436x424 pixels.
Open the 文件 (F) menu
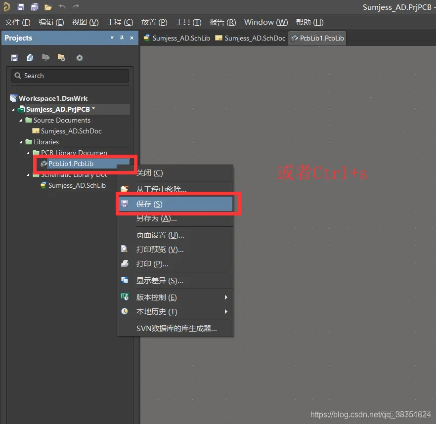click(17, 22)
